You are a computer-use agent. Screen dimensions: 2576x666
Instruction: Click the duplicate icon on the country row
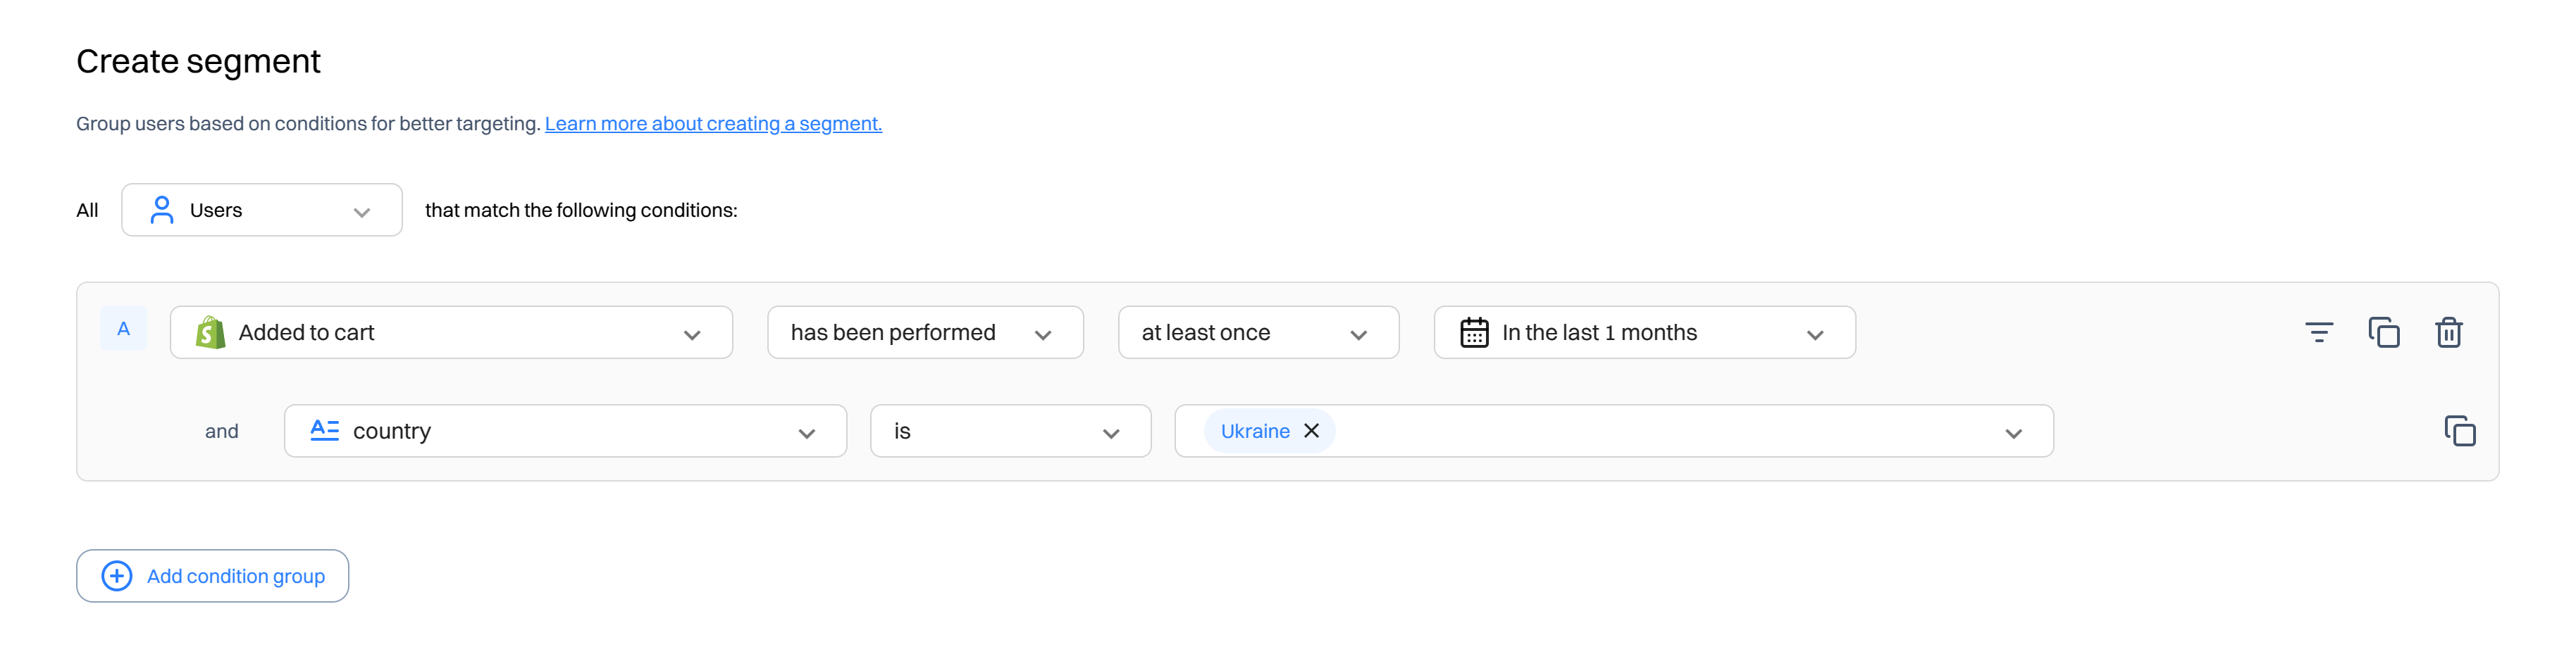pos(2459,432)
